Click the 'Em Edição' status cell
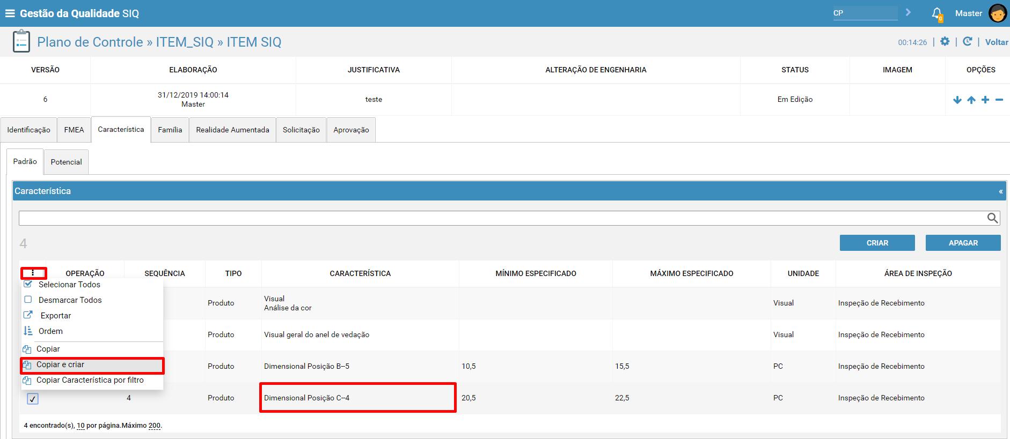The height and width of the screenshot is (439, 1010). (x=795, y=99)
